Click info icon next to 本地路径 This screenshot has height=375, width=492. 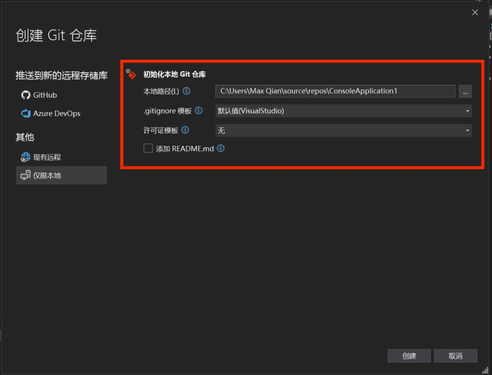(x=186, y=91)
